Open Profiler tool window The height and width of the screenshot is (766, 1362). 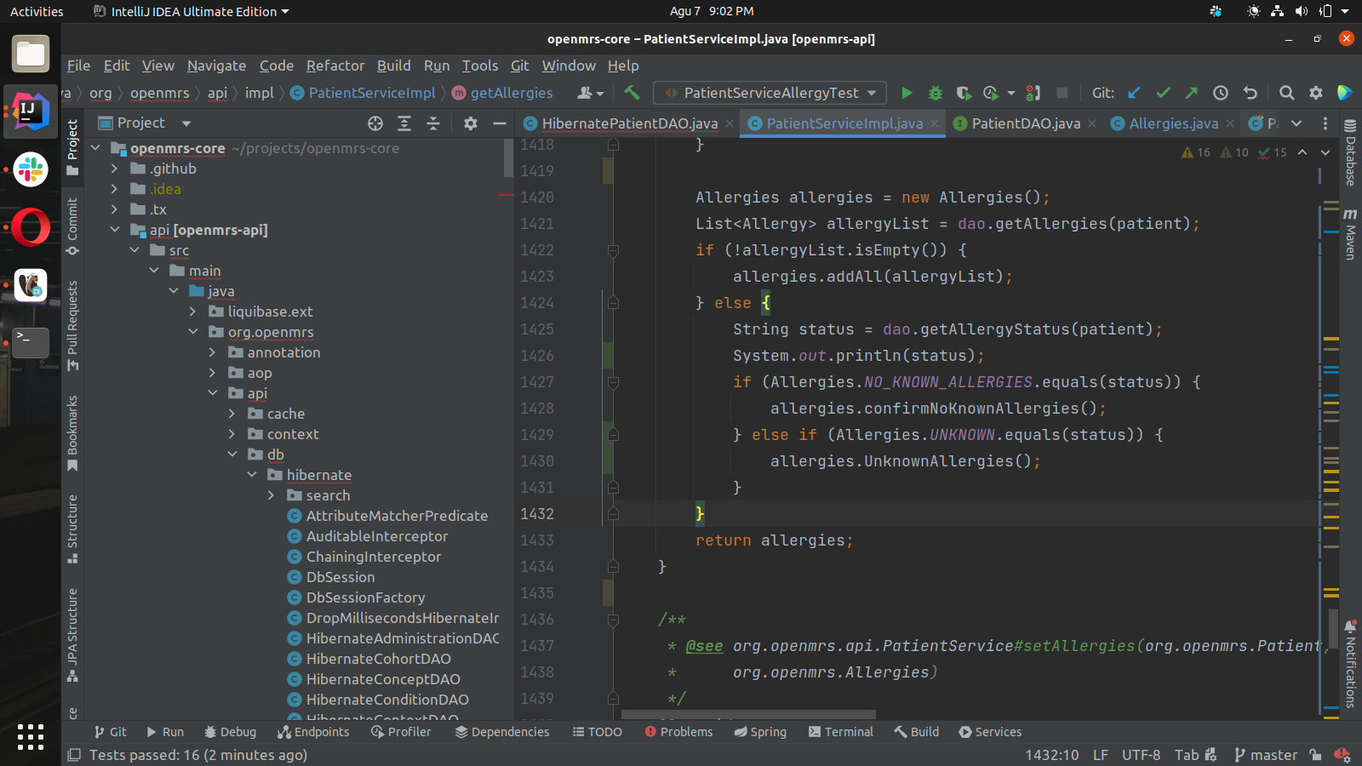click(401, 732)
